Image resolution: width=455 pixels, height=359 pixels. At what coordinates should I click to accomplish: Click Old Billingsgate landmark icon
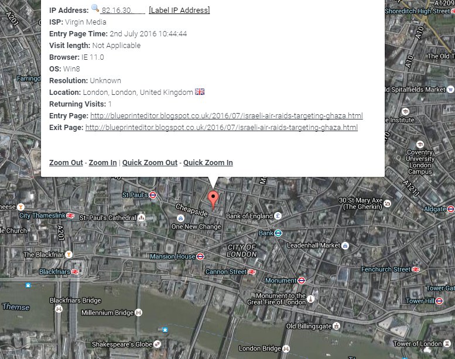tap(336, 326)
